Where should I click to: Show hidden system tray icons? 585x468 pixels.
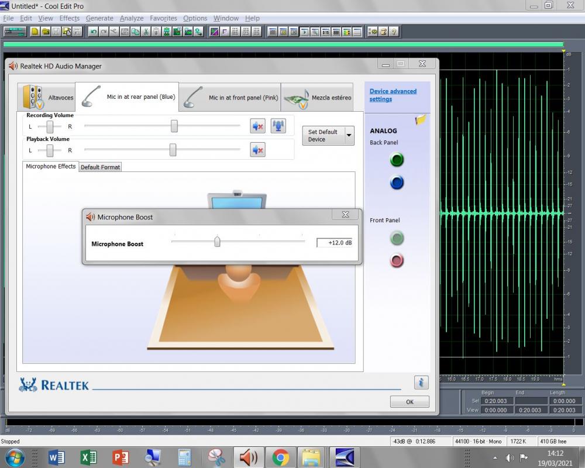pyautogui.click(x=495, y=458)
